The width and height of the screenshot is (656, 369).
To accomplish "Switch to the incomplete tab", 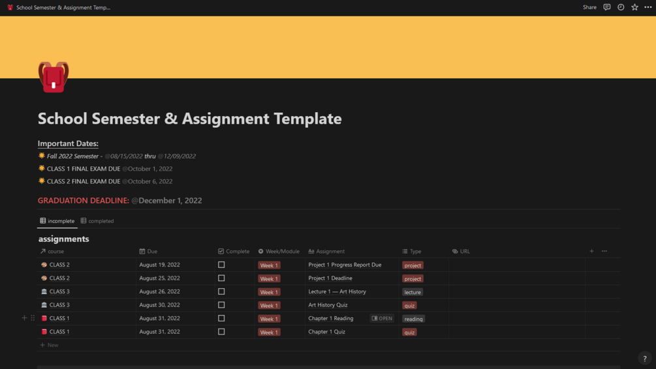I will [57, 220].
